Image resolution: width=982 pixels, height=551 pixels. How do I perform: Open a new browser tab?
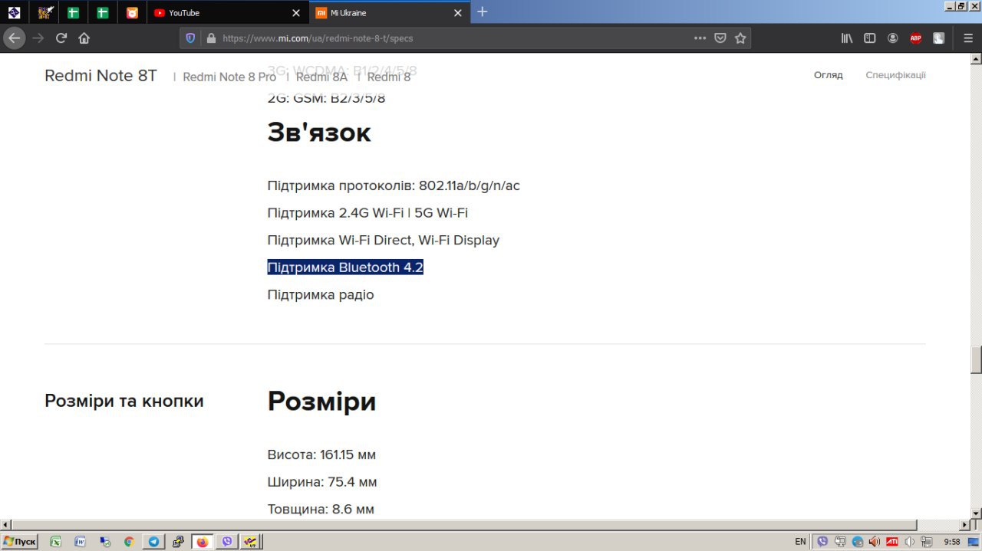(x=482, y=11)
